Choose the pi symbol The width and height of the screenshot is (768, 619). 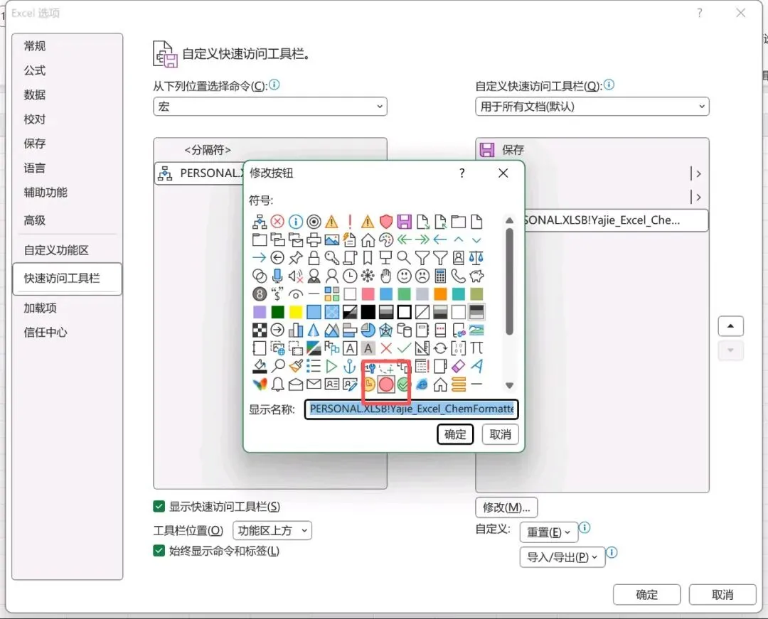tap(476, 348)
